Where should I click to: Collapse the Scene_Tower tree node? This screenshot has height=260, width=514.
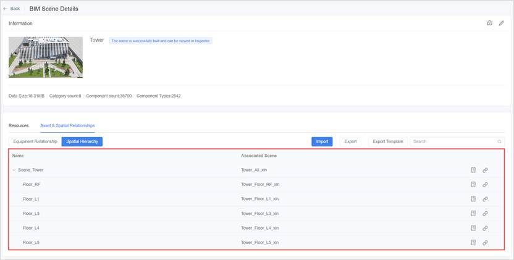click(14, 170)
